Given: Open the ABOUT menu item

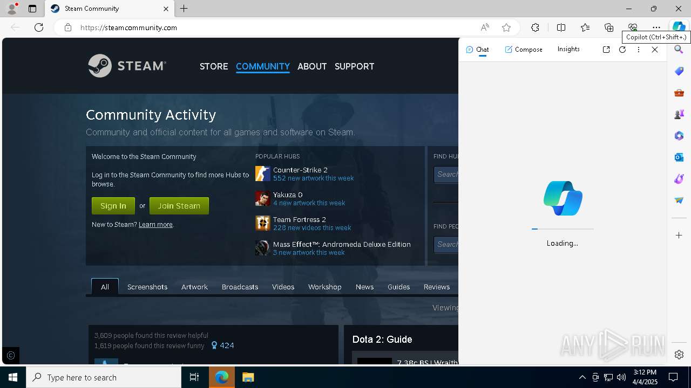Looking at the screenshot, I should tap(312, 66).
